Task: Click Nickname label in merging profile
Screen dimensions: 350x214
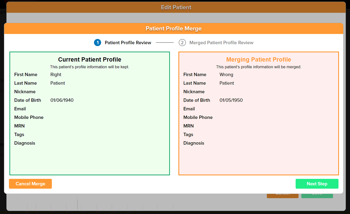Action: point(194,92)
